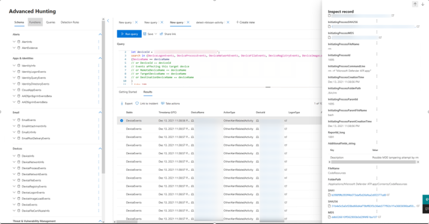Select DeviceFileCertificateInfo in schema tree

click(36, 211)
